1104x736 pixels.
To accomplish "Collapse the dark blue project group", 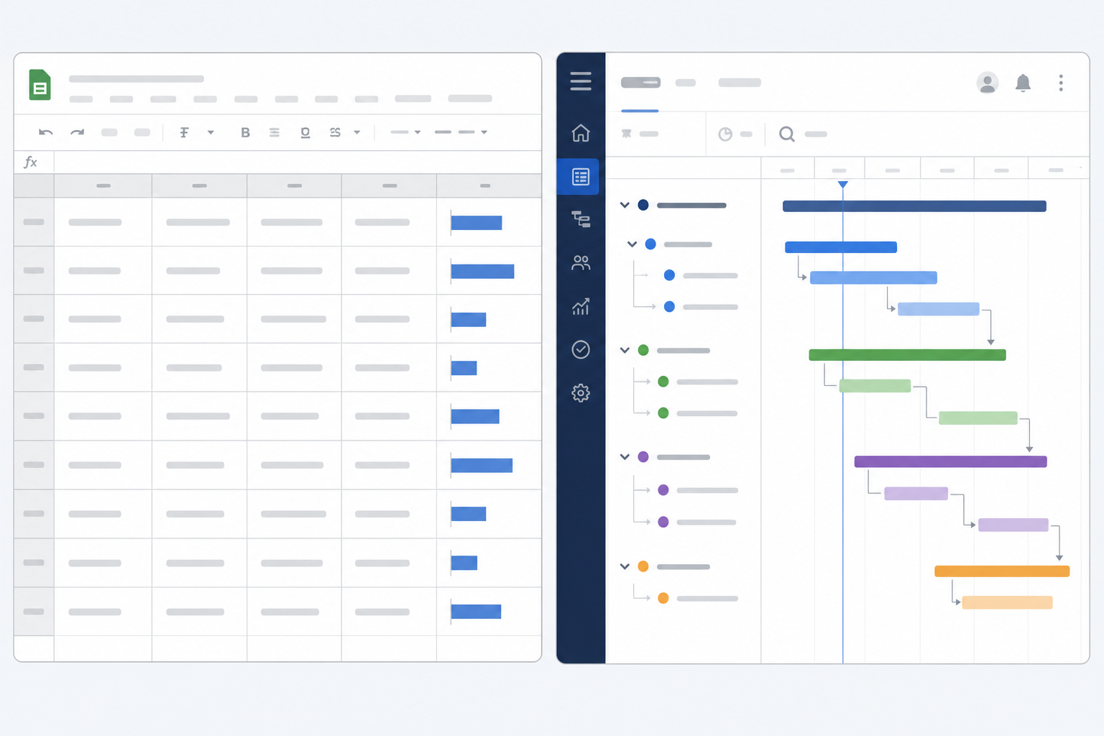I will (x=625, y=205).
